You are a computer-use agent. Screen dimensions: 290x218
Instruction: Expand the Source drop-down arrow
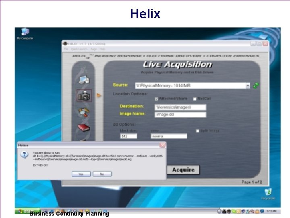tap(248, 86)
